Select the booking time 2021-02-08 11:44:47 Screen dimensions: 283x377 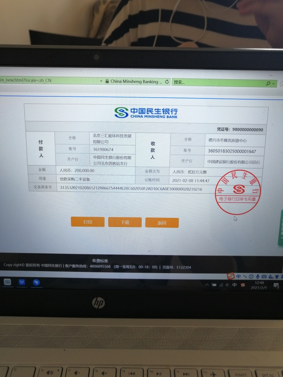click(191, 181)
